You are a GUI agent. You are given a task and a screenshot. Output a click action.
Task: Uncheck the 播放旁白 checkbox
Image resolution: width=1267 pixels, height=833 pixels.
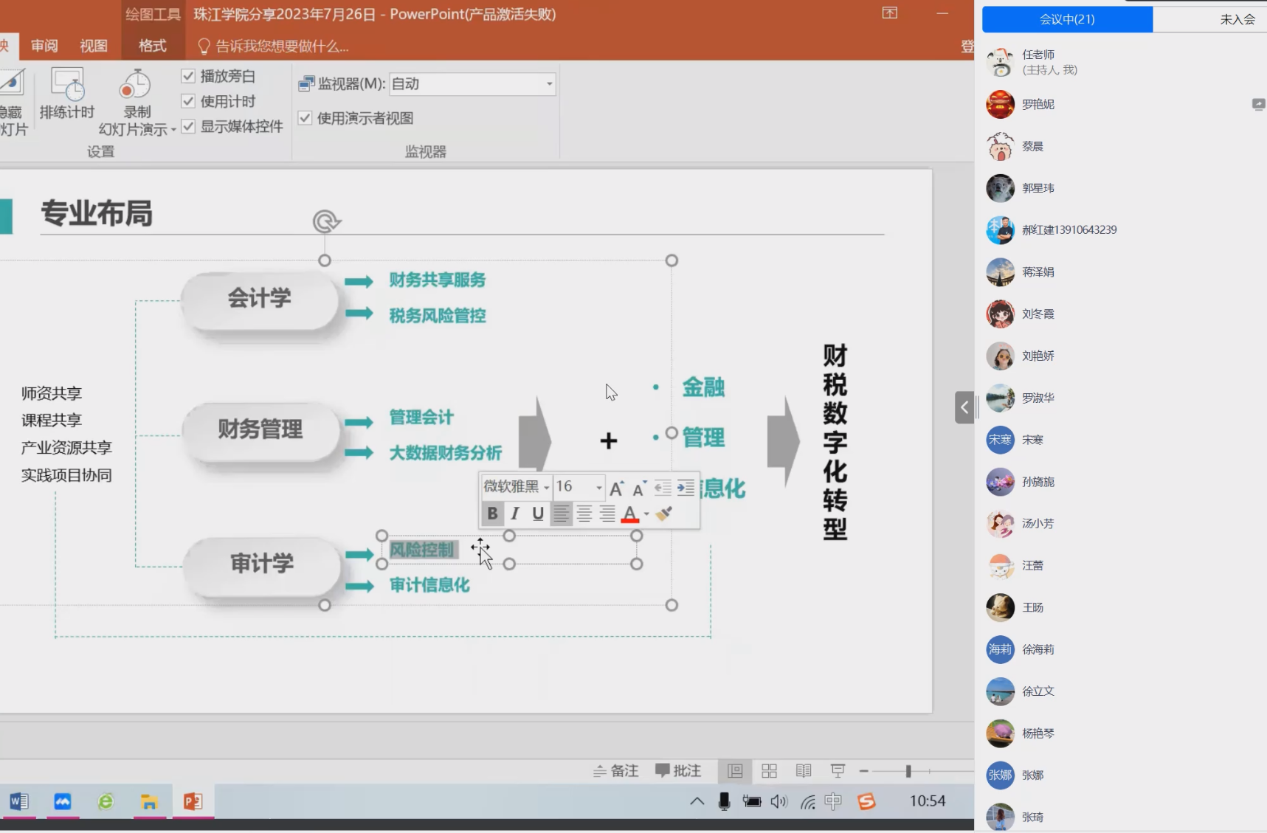(x=188, y=76)
